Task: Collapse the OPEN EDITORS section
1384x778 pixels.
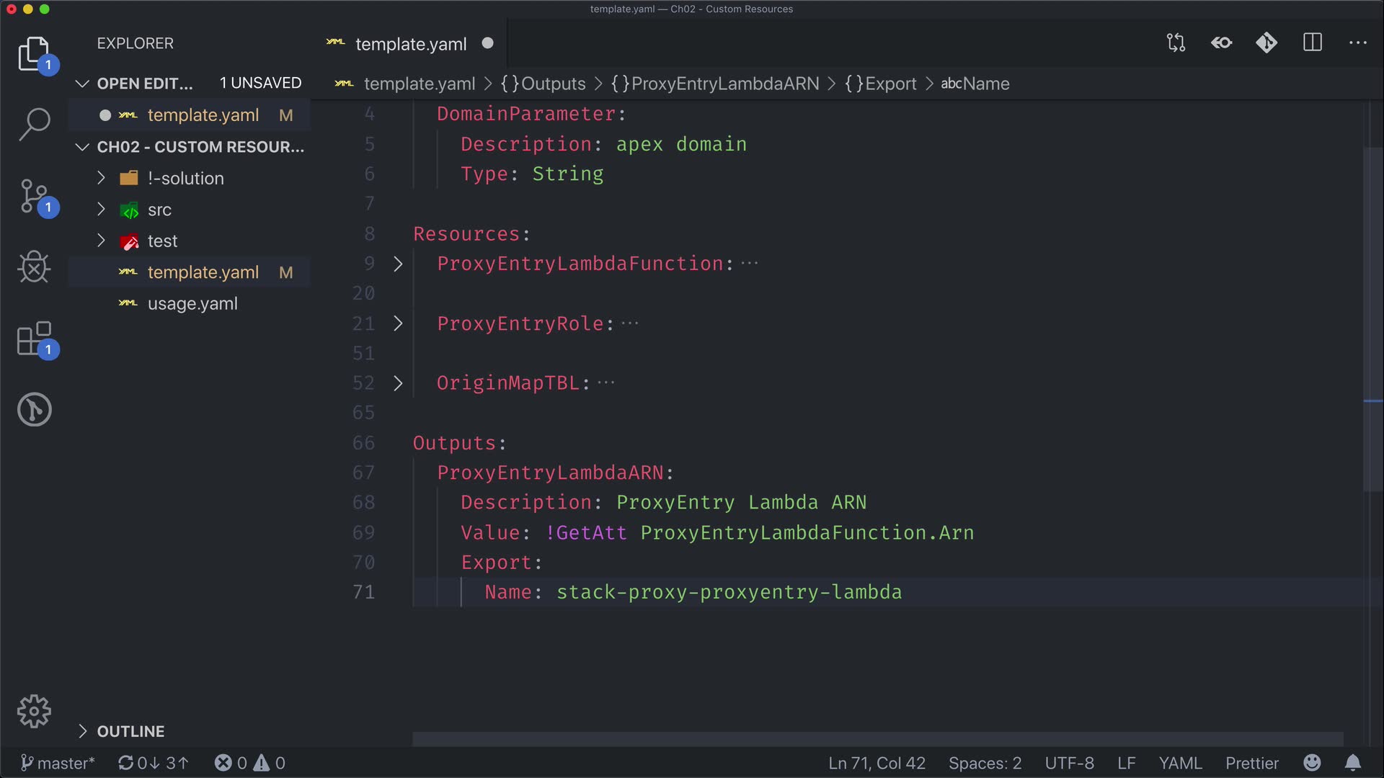Action: (82, 84)
